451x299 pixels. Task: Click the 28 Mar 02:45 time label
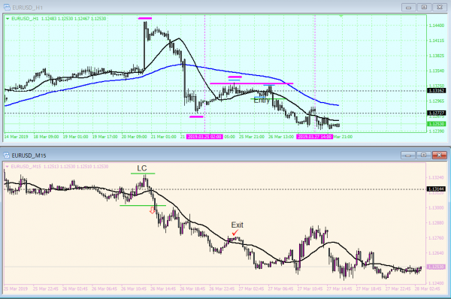(427, 288)
